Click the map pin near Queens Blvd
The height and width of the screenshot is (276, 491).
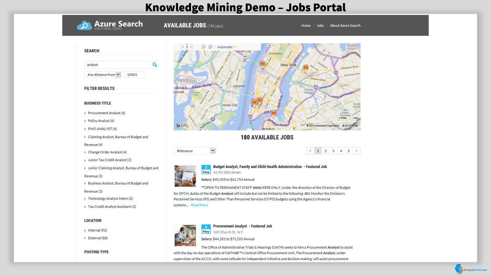coord(306,69)
